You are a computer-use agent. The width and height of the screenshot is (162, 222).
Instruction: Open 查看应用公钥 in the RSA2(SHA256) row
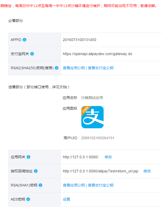[74, 68]
